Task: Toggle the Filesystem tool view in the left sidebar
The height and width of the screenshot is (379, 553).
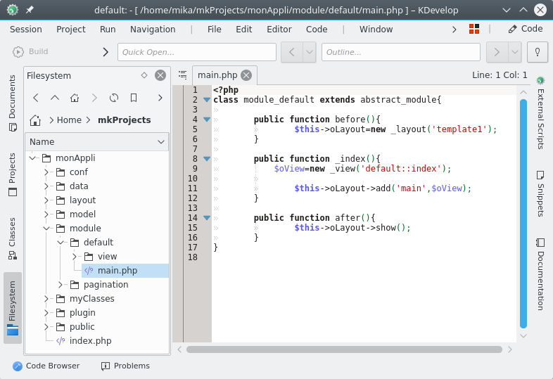Action: (x=12, y=307)
